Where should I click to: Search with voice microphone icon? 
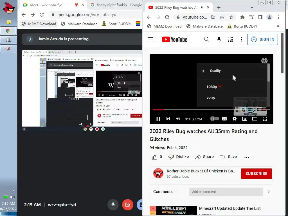(219, 39)
